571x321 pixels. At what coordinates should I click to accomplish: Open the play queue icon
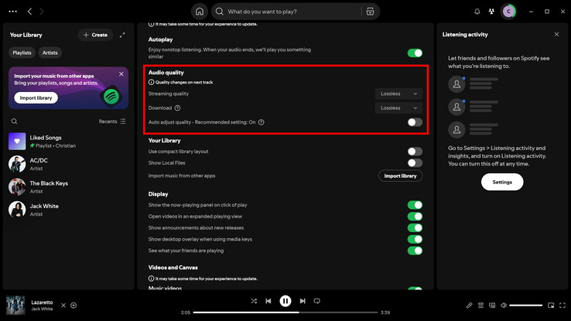[x=480, y=306]
